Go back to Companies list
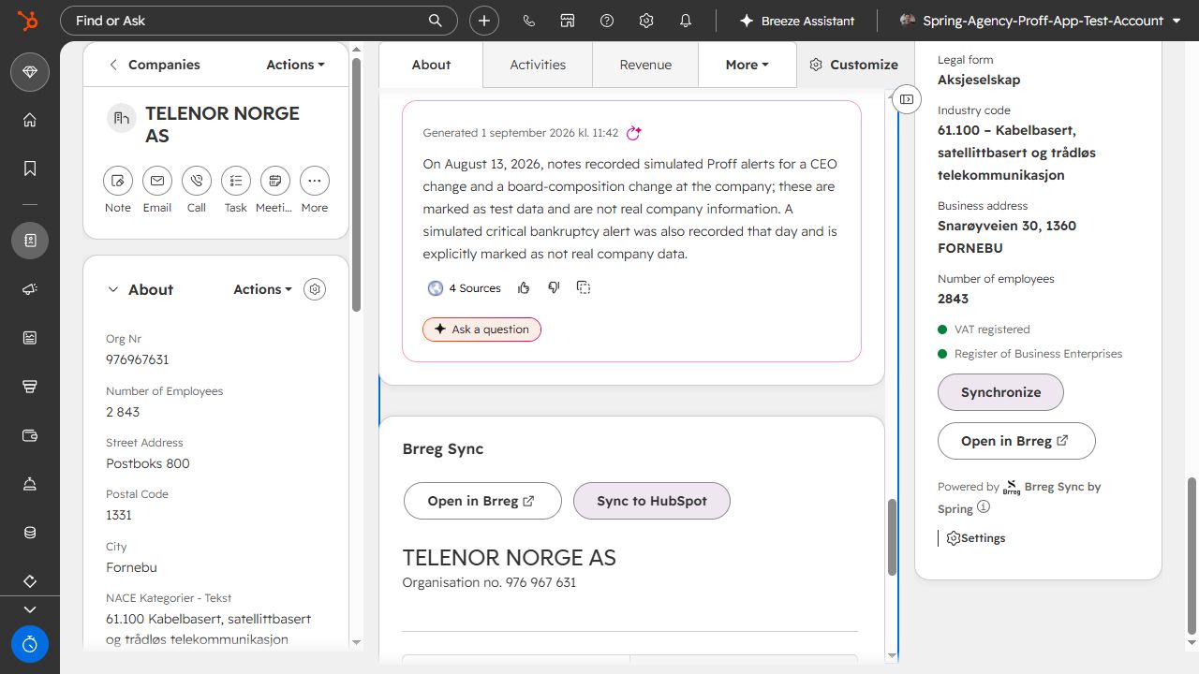Screen dimensions: 1199x674 coord(154,65)
